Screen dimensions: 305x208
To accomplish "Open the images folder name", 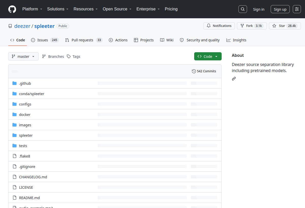I will click(x=25, y=125).
